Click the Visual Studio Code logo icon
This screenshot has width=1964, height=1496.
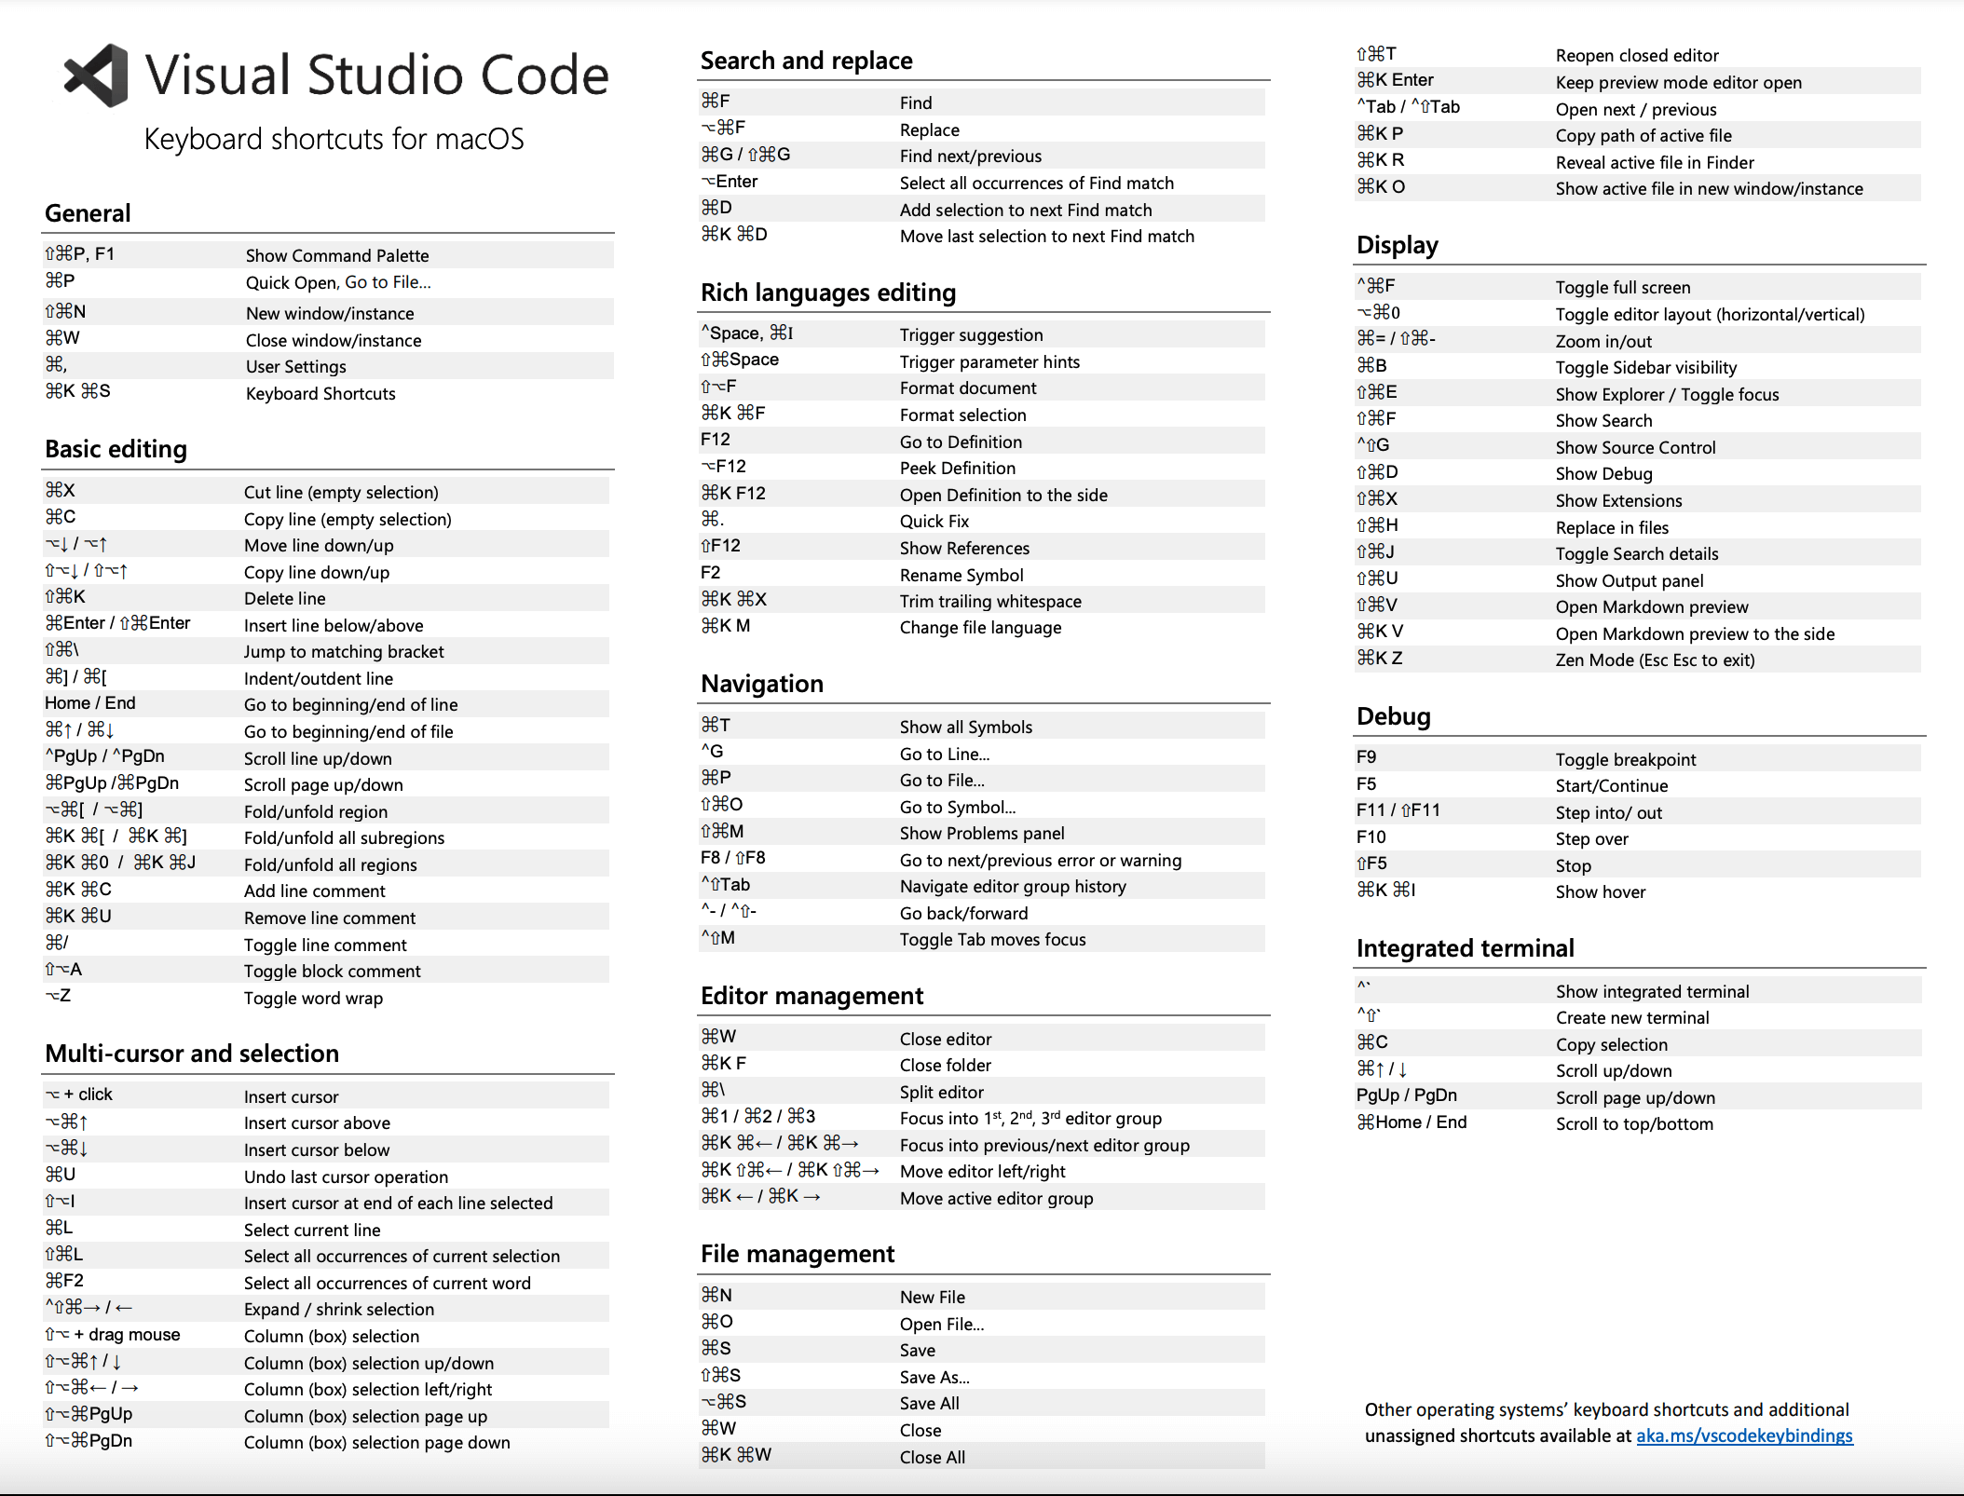97,75
